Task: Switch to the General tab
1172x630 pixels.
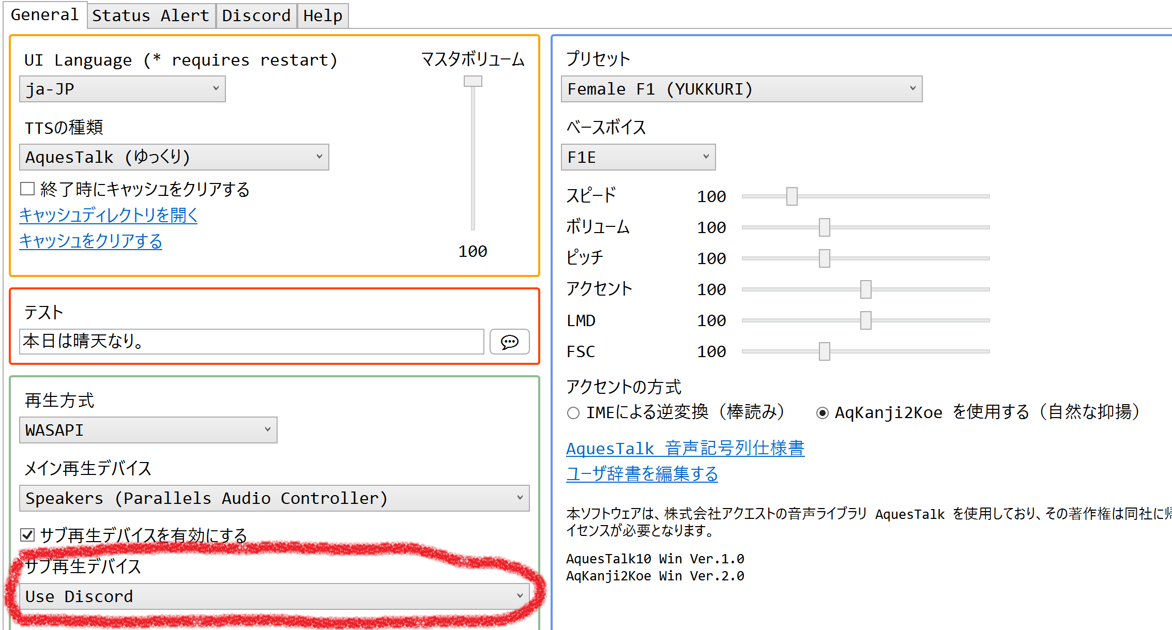Action: pos(45,14)
